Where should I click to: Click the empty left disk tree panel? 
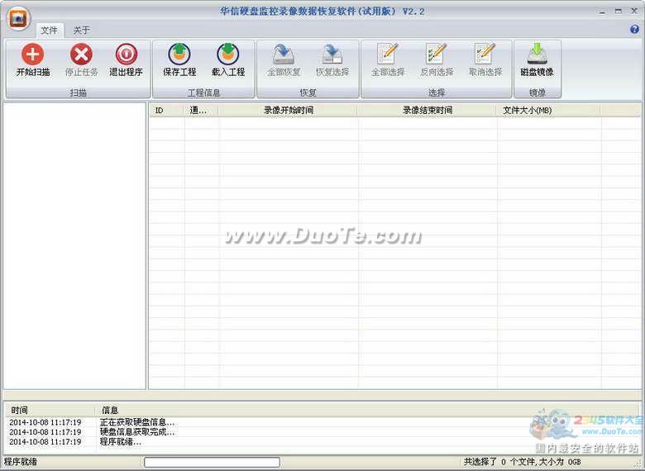click(74, 245)
